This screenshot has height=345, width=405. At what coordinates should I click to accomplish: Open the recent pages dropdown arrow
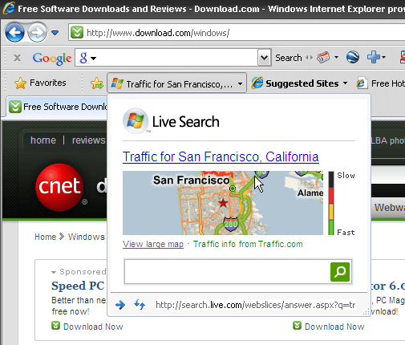(55, 33)
